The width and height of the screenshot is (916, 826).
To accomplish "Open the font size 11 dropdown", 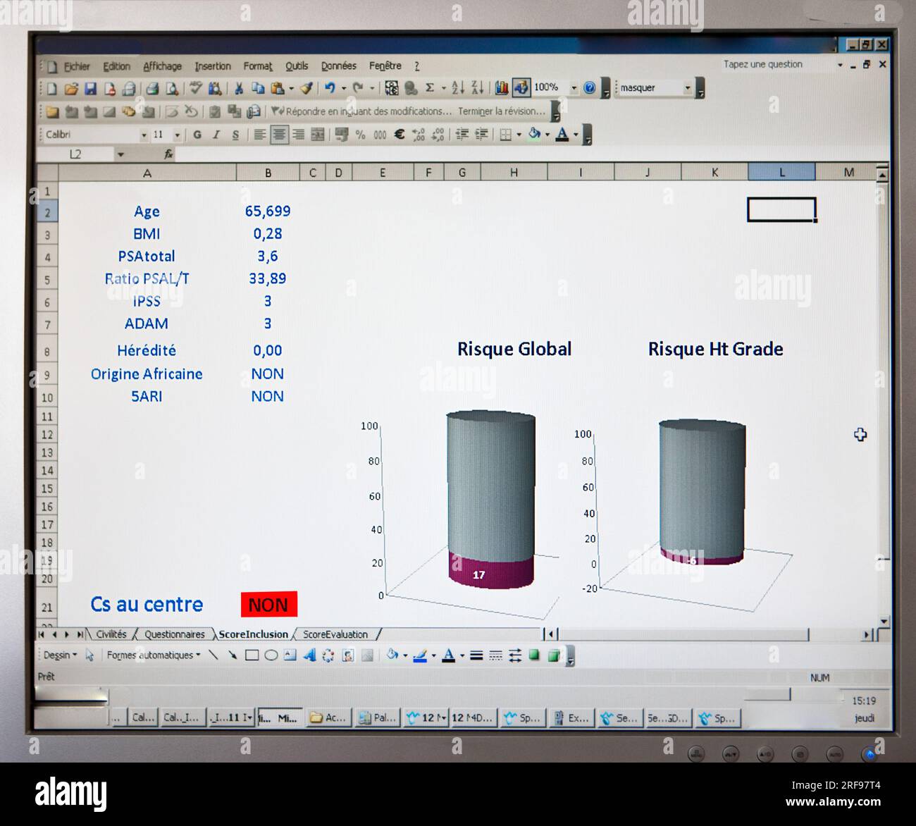I will [x=178, y=135].
